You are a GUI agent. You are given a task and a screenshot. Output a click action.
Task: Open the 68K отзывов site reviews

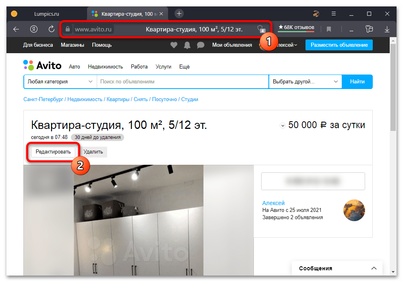[x=296, y=27]
